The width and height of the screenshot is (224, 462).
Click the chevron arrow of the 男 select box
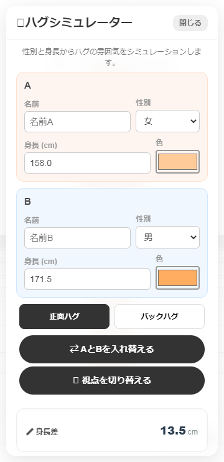[x=193, y=237]
